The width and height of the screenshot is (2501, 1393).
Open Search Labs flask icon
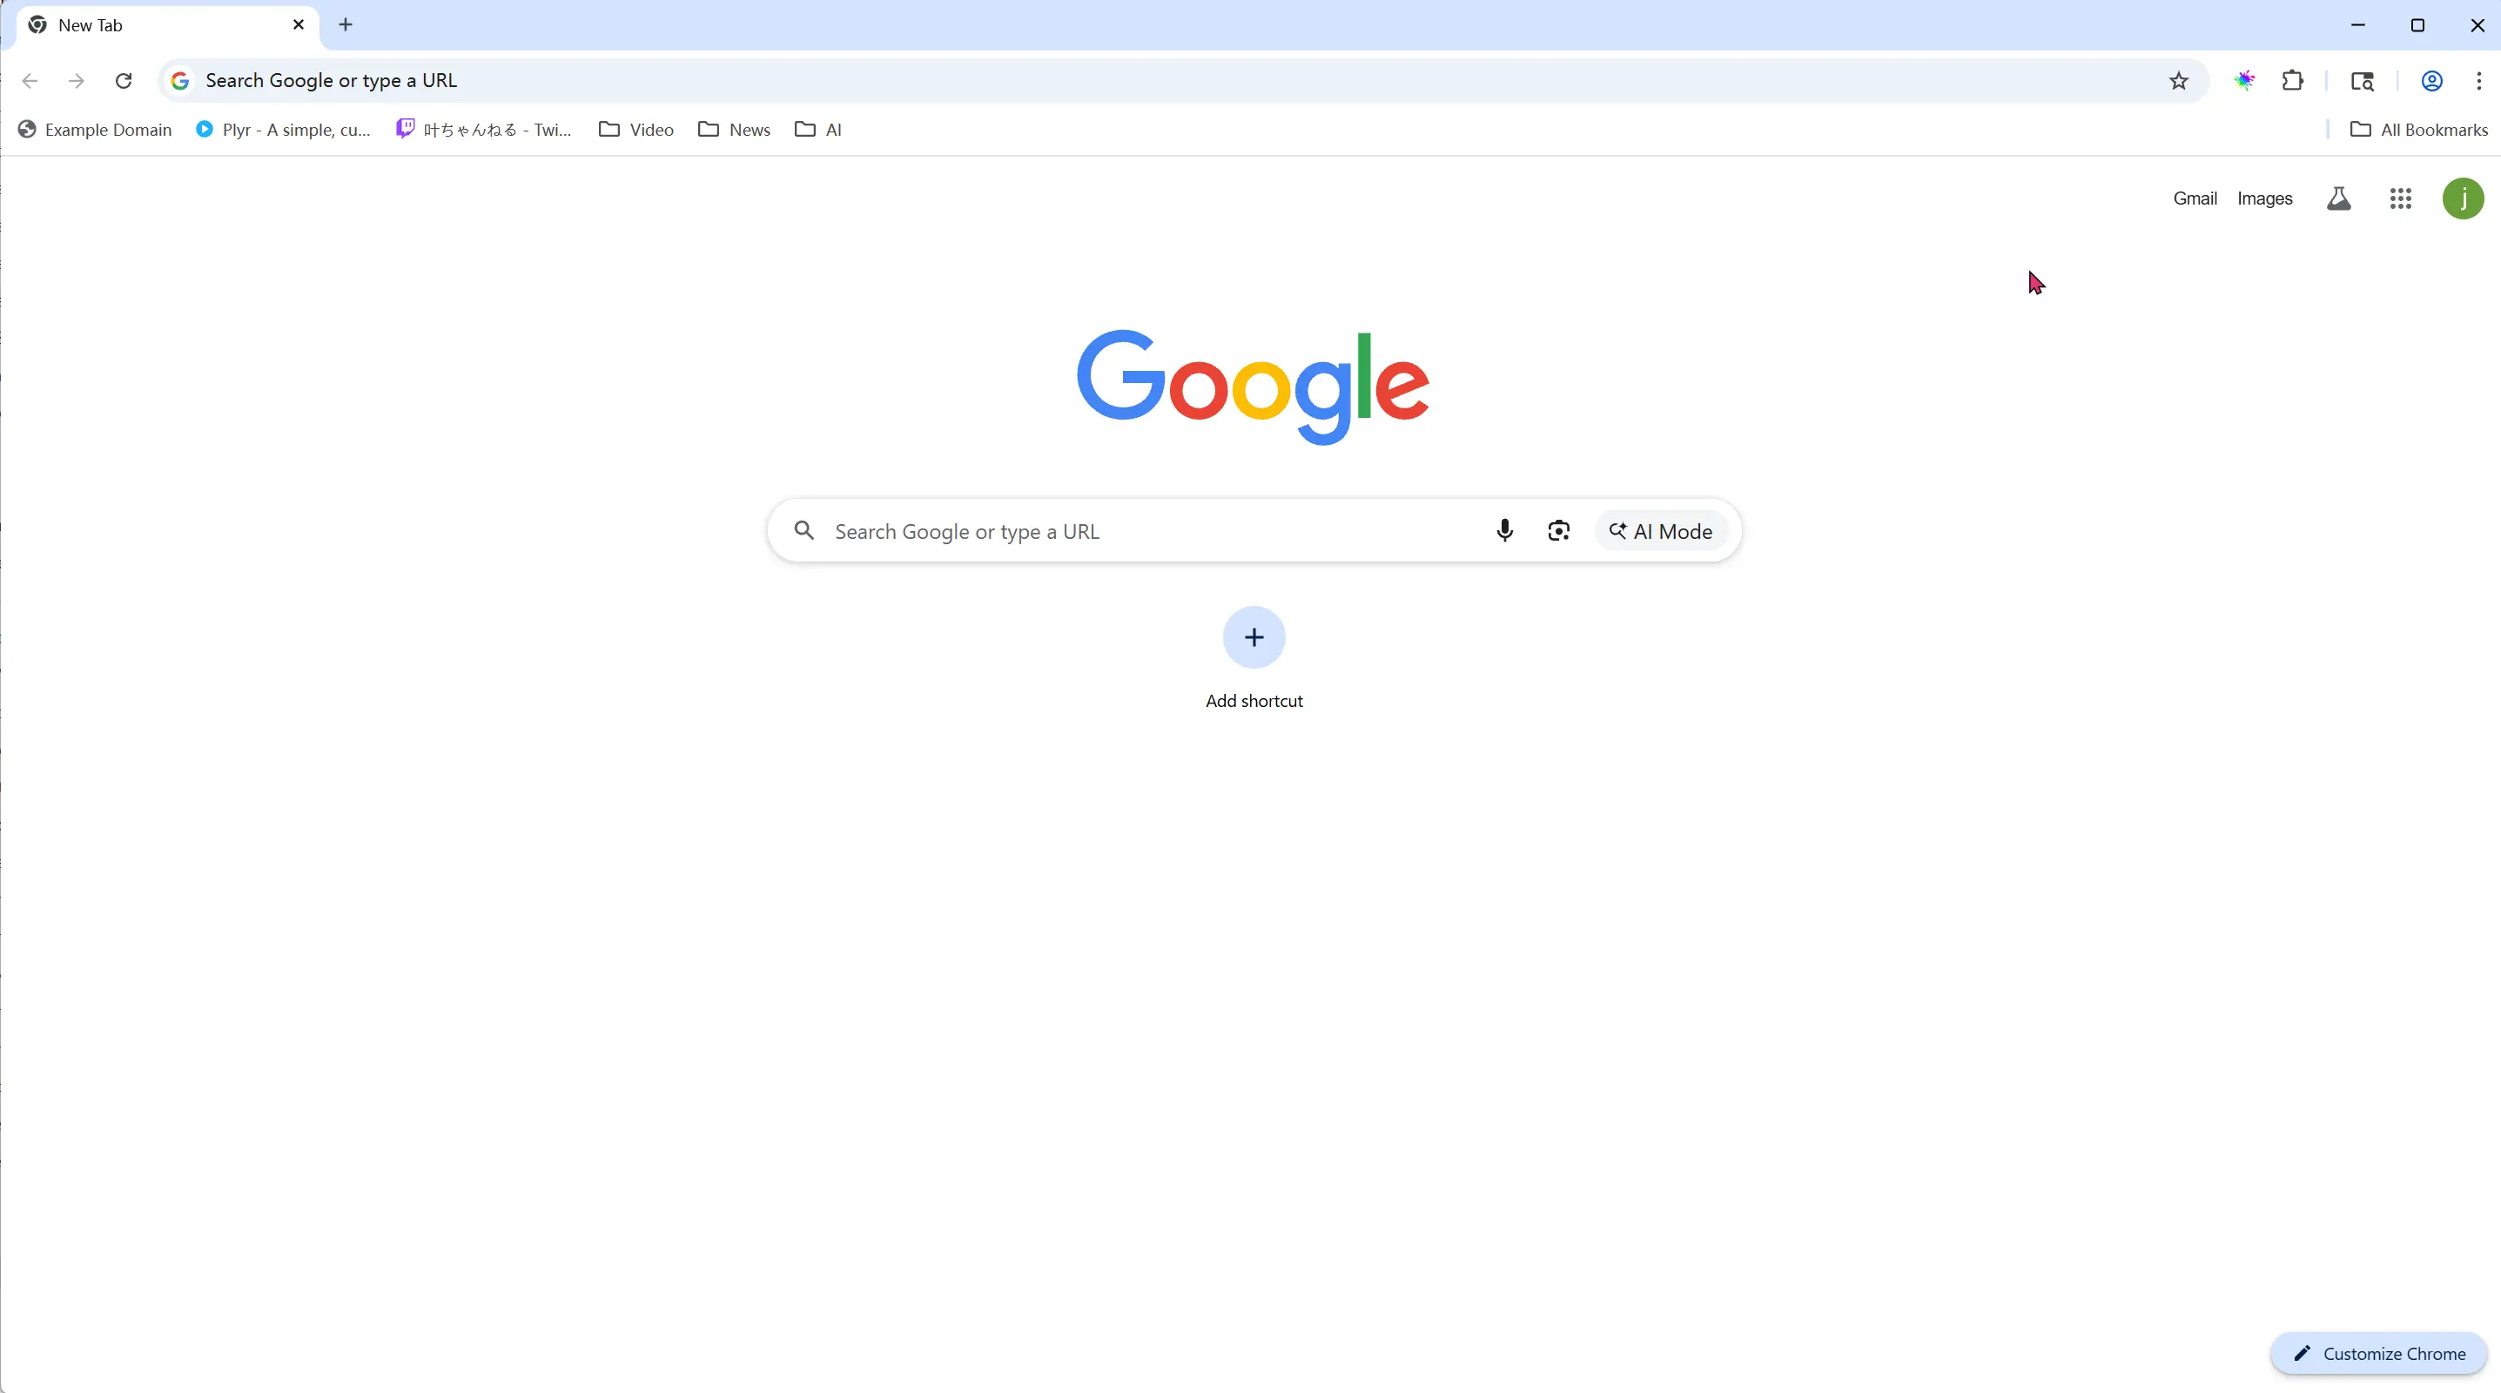pos(2339,199)
